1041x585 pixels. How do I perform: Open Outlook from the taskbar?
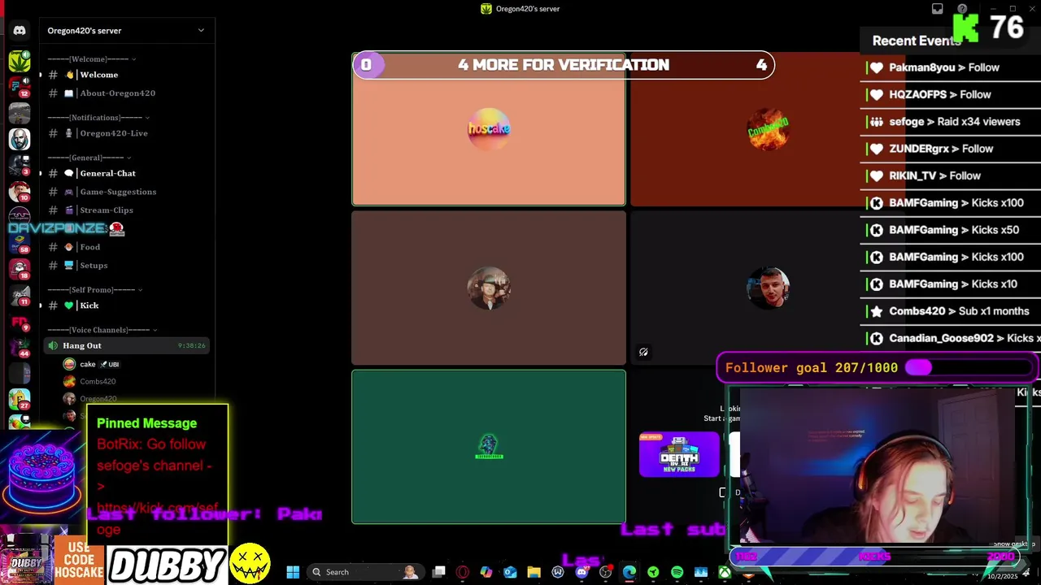click(x=510, y=572)
